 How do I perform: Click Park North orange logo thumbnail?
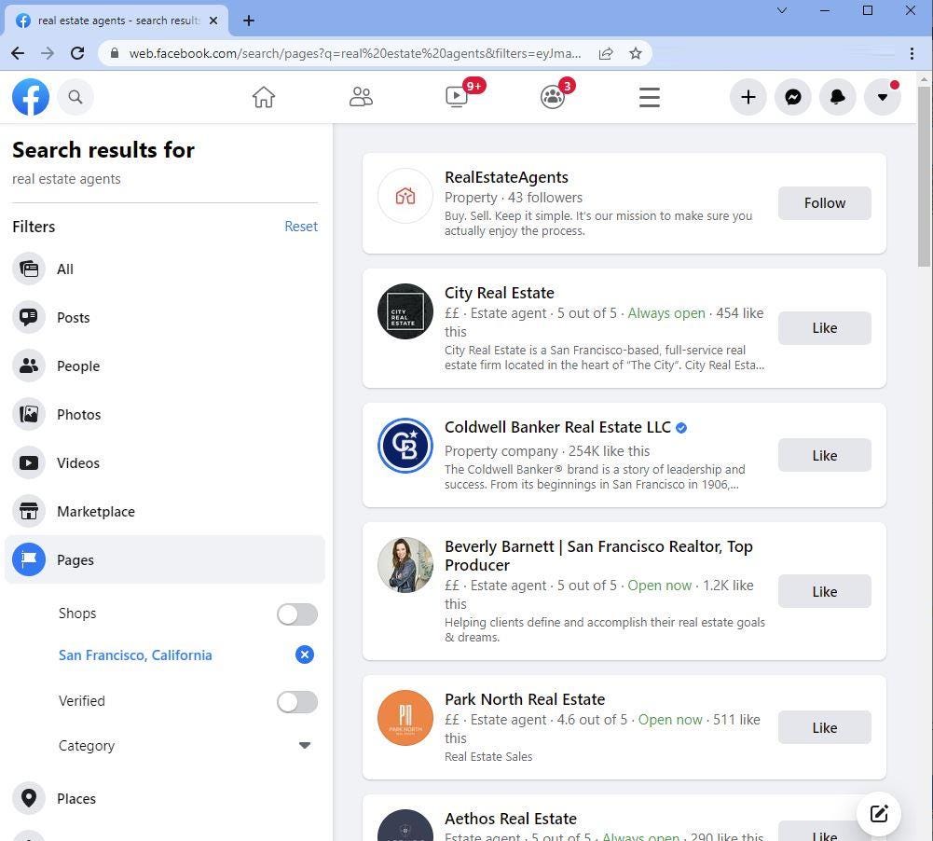pos(405,718)
